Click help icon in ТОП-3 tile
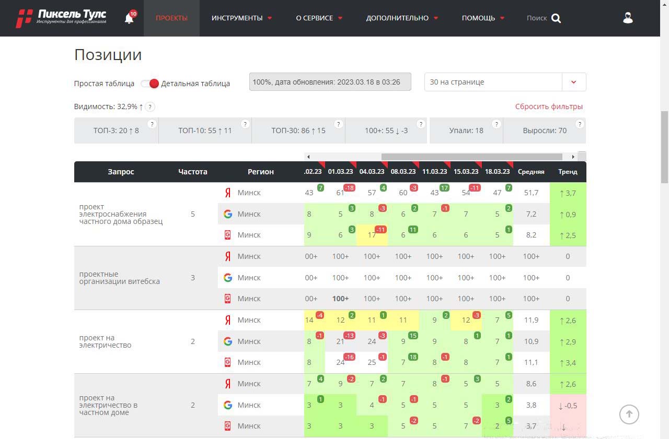 coord(152,124)
